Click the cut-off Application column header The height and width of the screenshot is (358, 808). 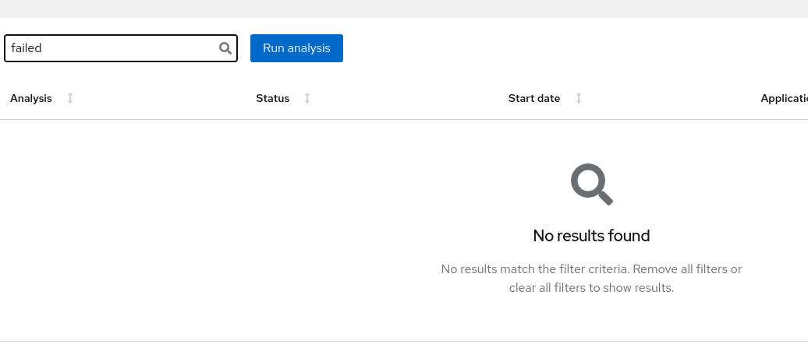(784, 98)
